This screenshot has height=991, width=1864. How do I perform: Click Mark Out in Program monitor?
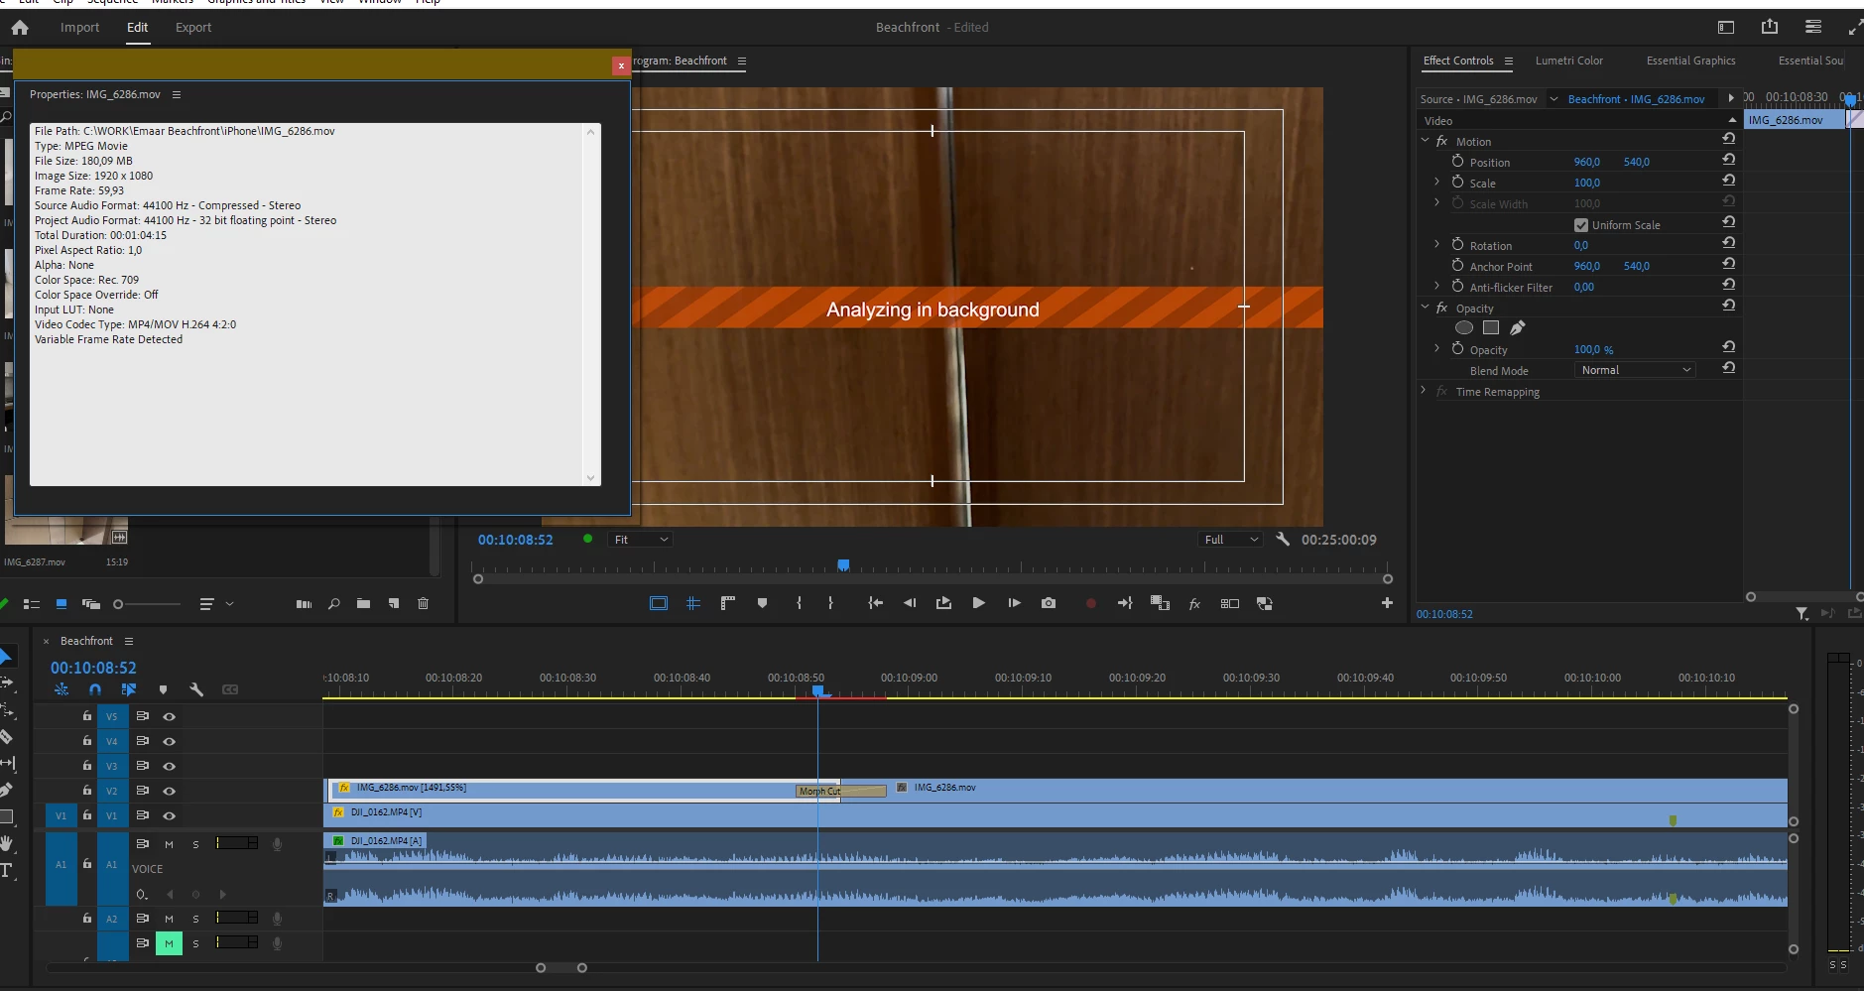click(830, 603)
